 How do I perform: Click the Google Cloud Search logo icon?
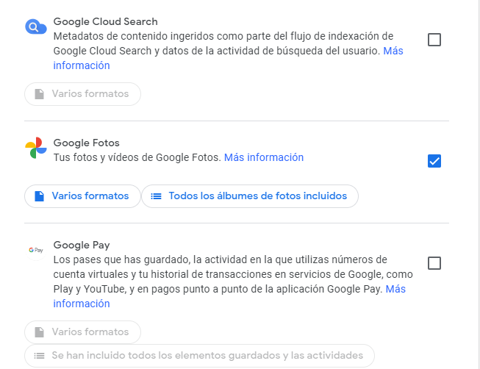pos(36,28)
